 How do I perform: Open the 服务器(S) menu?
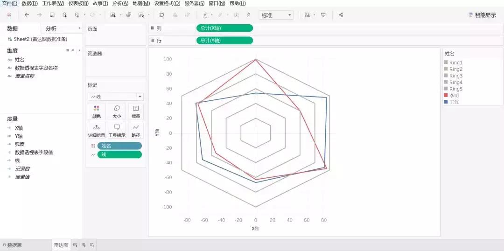point(195,3)
